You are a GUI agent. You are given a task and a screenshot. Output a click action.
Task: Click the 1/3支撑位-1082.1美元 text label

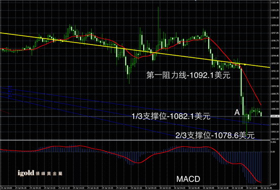(x=171, y=117)
